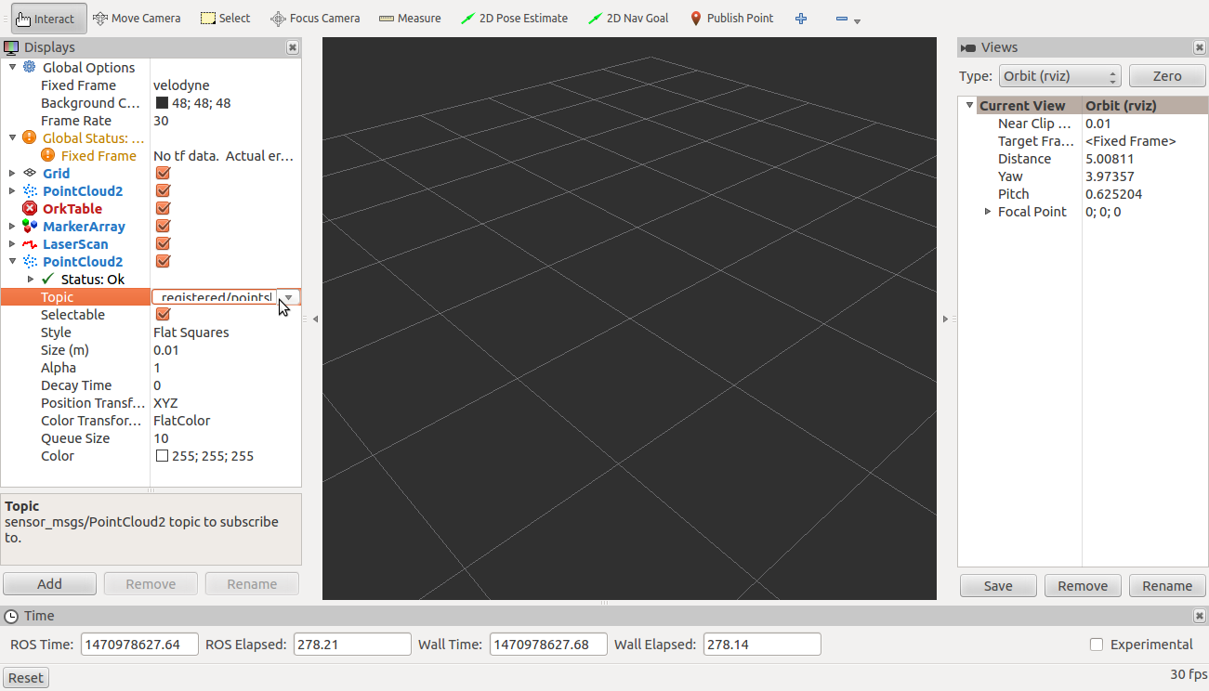1209x691 pixels.
Task: Click the Status Ok checkmark icon
Action: coord(48,279)
